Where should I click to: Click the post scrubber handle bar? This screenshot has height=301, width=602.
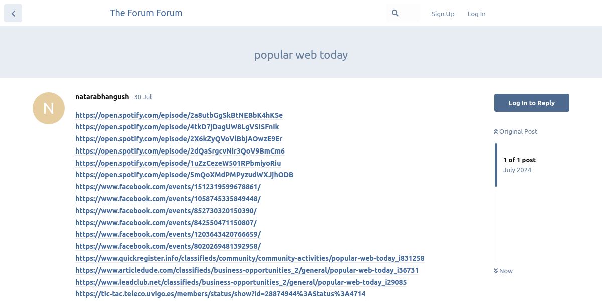pos(496,165)
